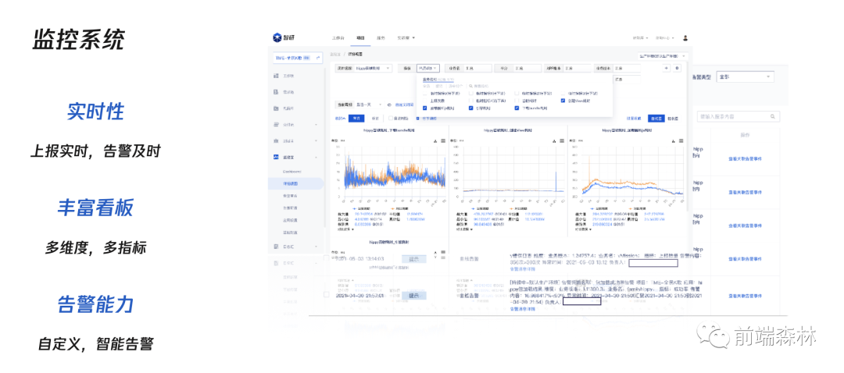This screenshot has height=373, width=844.
Task: Click the TME-全民K歌 project selector
Action: coord(298,58)
